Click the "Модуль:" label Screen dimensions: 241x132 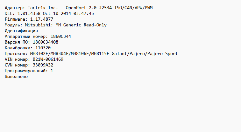pos(14,25)
